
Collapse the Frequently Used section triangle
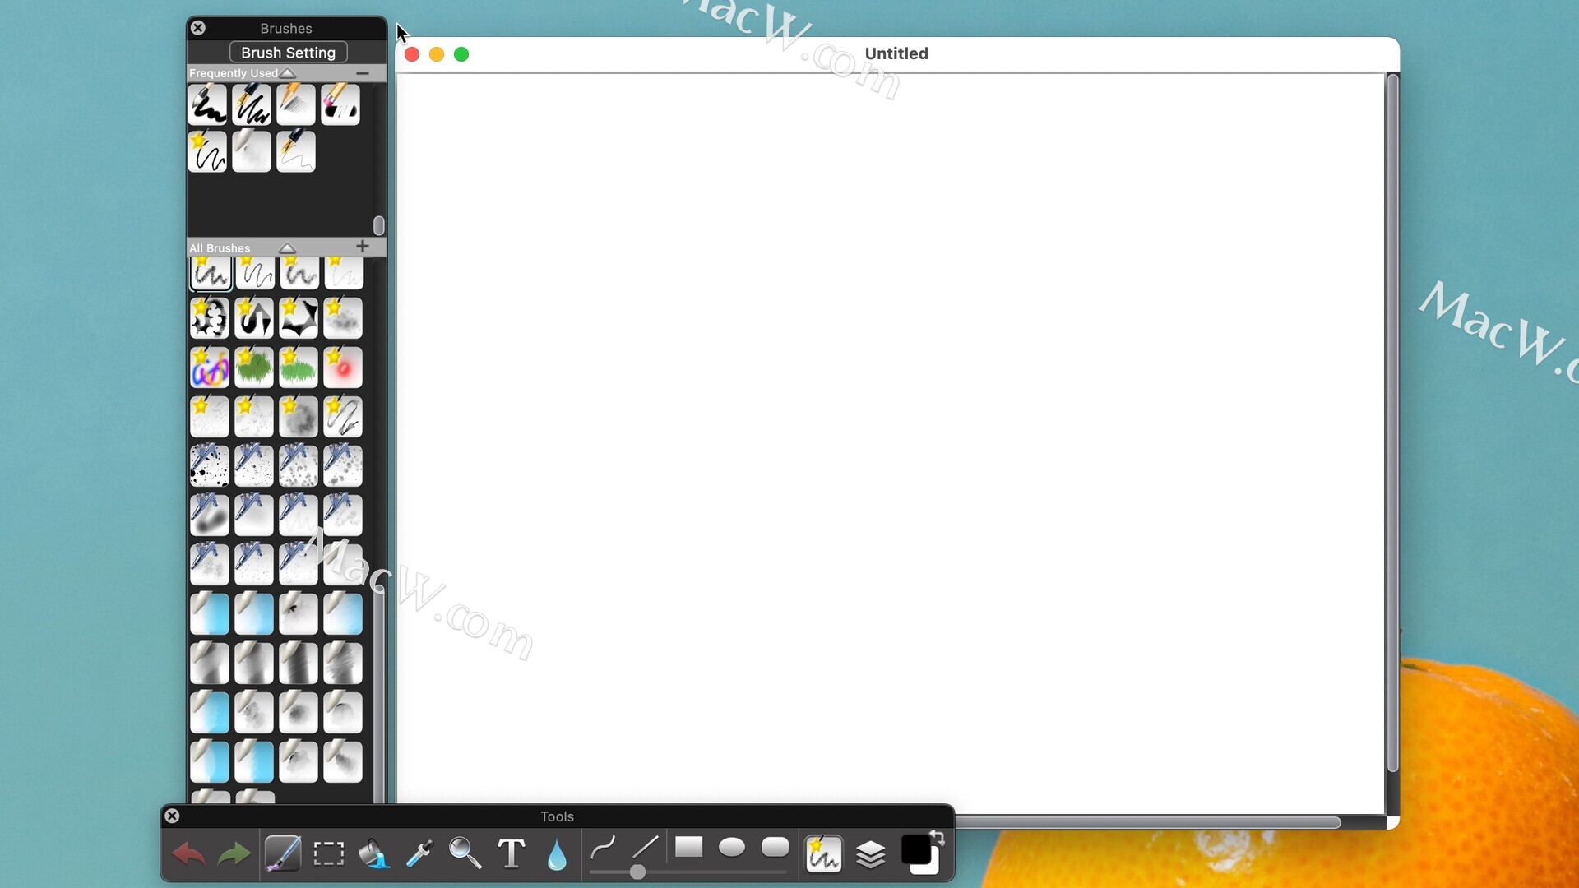pos(288,73)
